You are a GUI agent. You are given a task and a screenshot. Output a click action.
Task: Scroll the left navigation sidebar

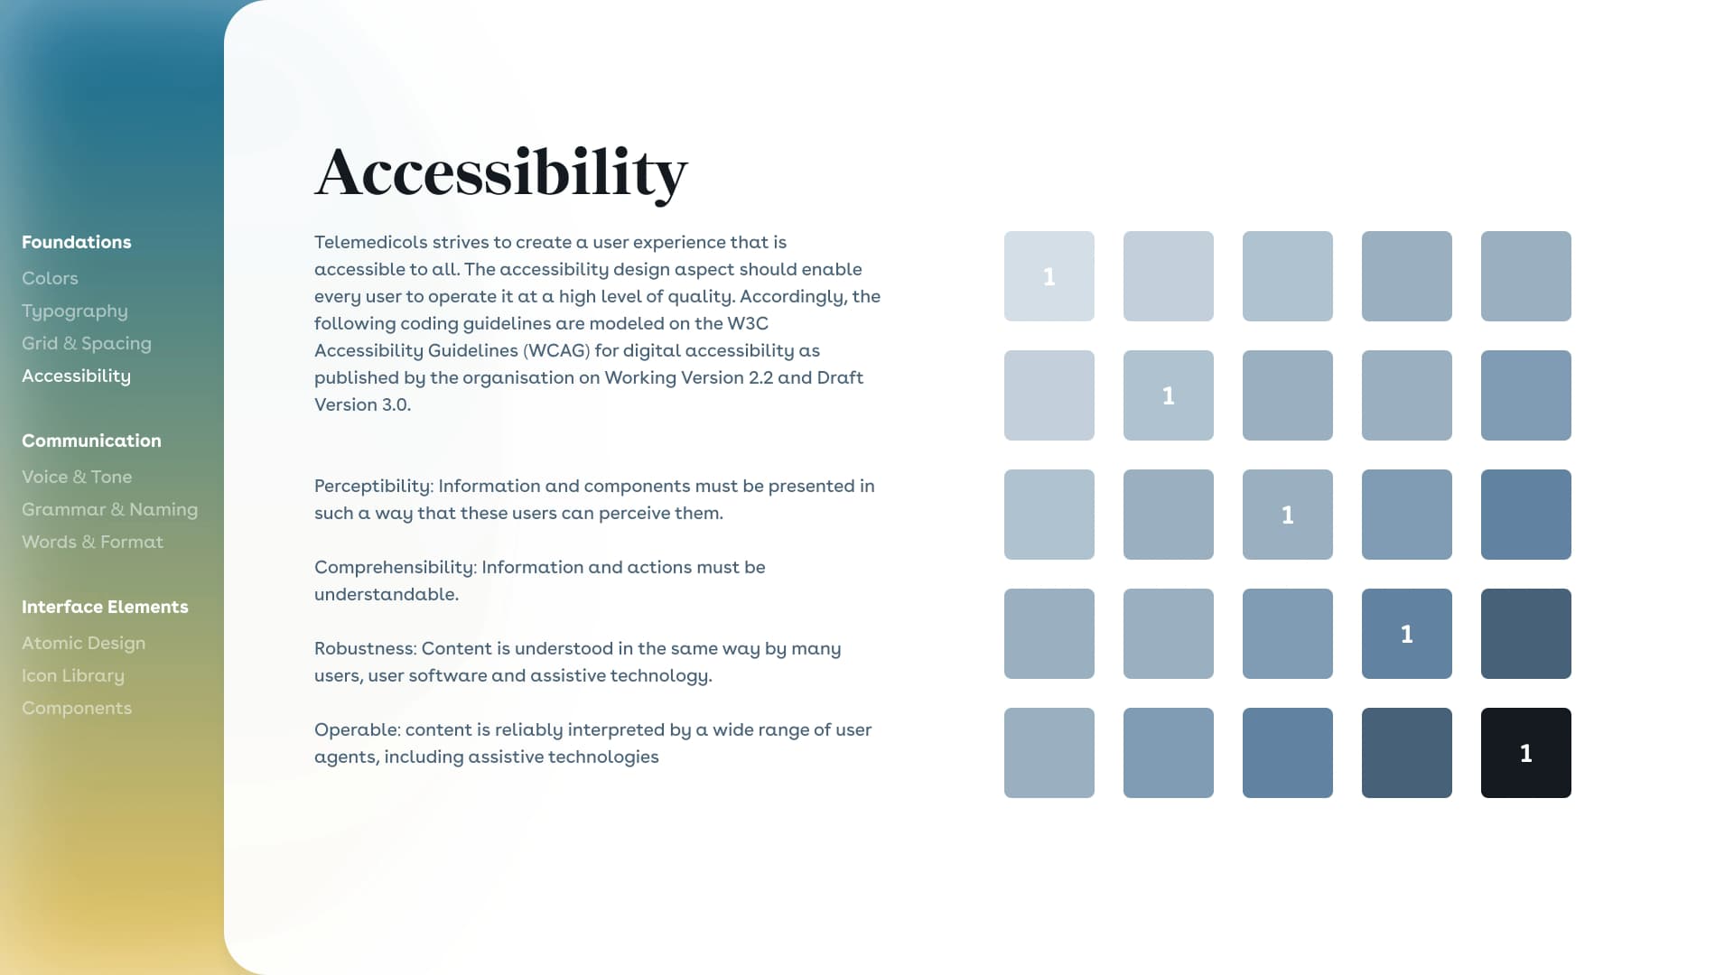click(x=112, y=476)
